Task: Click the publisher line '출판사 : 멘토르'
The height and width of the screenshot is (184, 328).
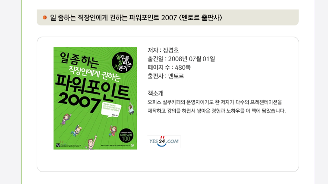Action: [166, 76]
